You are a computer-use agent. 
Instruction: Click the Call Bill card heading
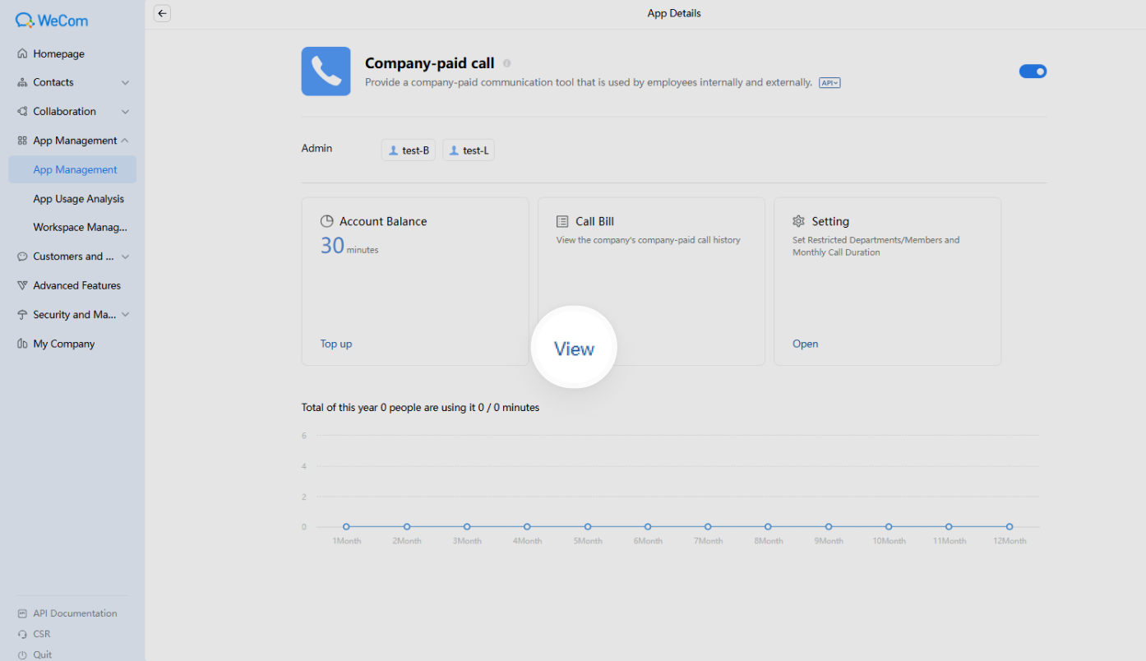594,221
